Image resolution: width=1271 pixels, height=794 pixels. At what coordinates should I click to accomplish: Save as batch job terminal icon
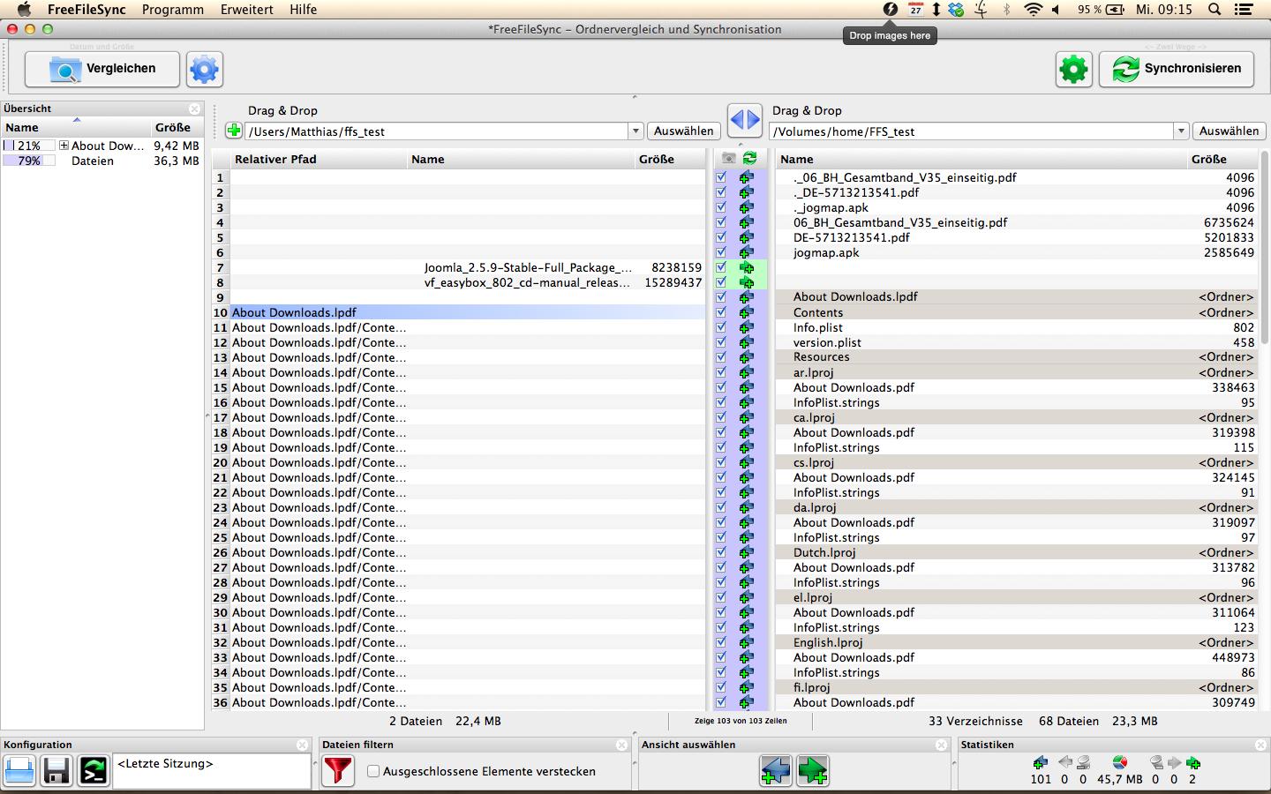tap(94, 771)
